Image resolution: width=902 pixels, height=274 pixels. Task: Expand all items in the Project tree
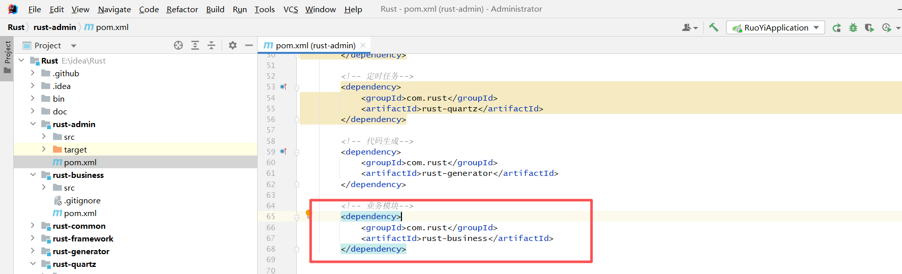pyautogui.click(x=195, y=45)
